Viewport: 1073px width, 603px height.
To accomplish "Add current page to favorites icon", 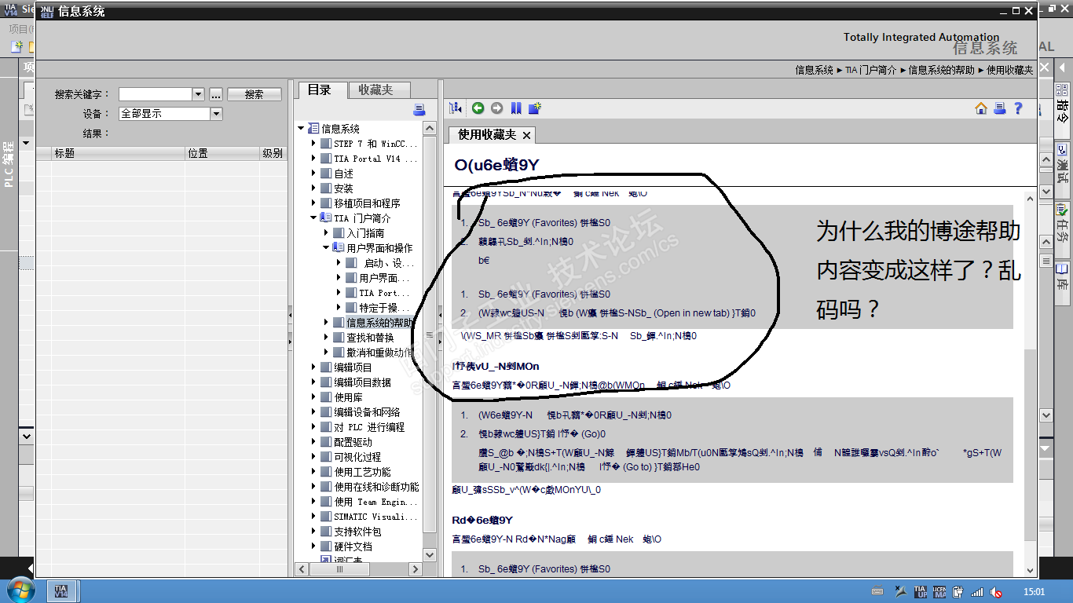I will 535,108.
